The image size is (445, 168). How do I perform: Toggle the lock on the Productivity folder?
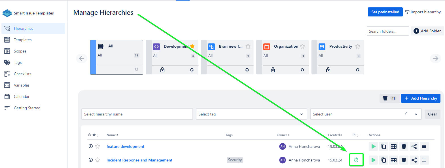(x=328, y=70)
